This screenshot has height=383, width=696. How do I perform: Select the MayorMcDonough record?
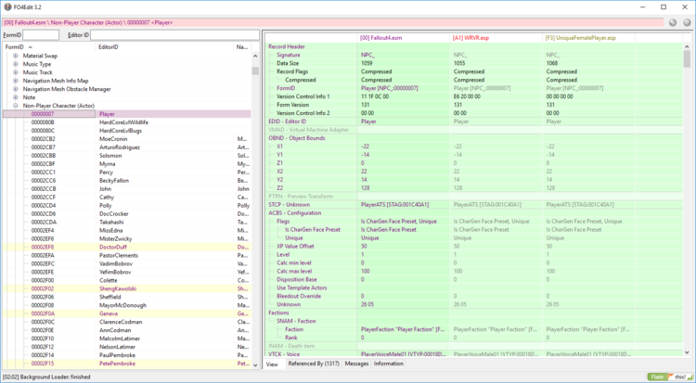(x=127, y=305)
